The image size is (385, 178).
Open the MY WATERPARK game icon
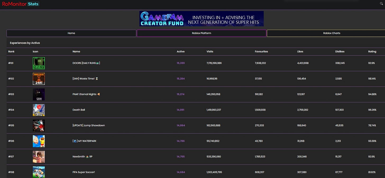pos(39,141)
